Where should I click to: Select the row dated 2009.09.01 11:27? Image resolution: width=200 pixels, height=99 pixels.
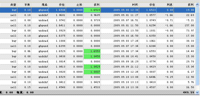coord(98,15)
